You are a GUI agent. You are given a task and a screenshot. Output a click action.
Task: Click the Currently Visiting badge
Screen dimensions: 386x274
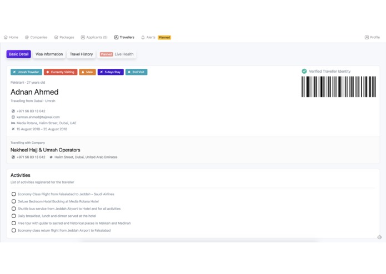coord(61,72)
